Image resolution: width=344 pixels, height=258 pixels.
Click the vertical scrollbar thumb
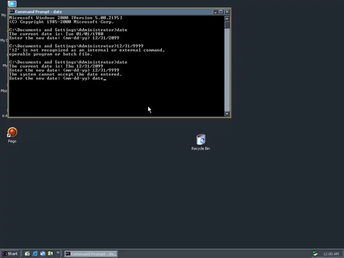(227, 25)
